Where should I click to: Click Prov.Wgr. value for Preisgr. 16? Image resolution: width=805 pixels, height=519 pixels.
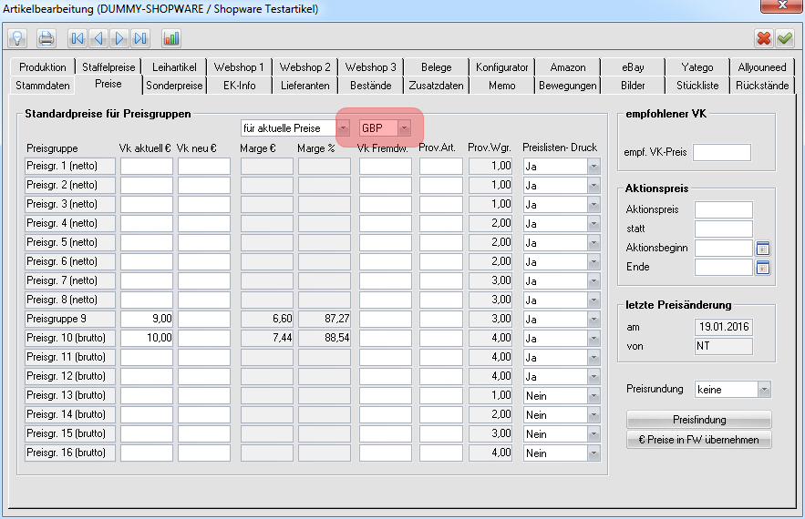coord(490,453)
